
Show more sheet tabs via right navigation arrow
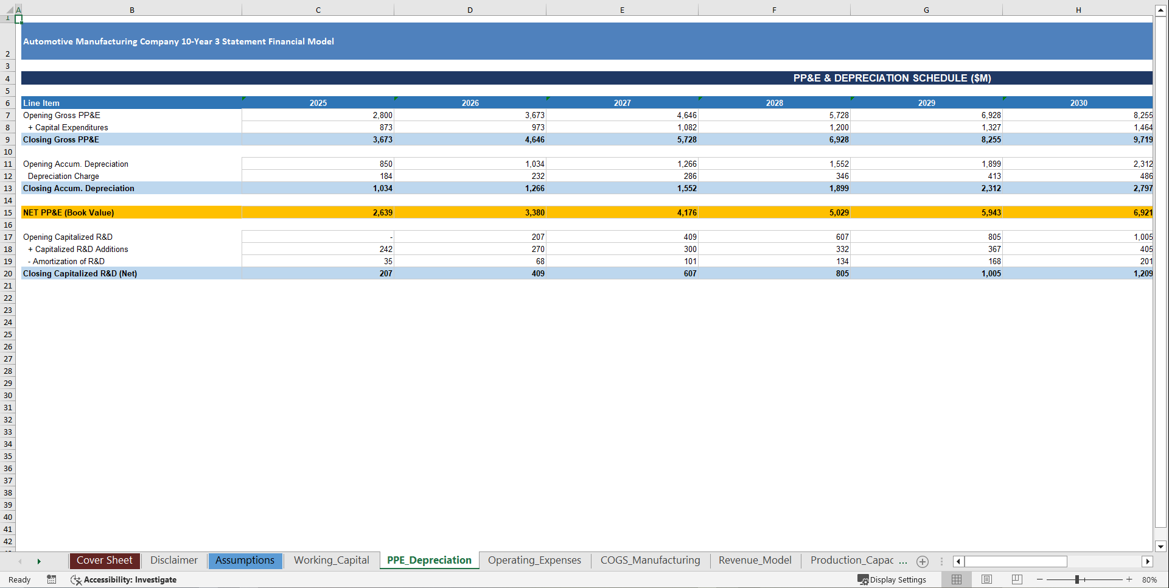tap(39, 561)
